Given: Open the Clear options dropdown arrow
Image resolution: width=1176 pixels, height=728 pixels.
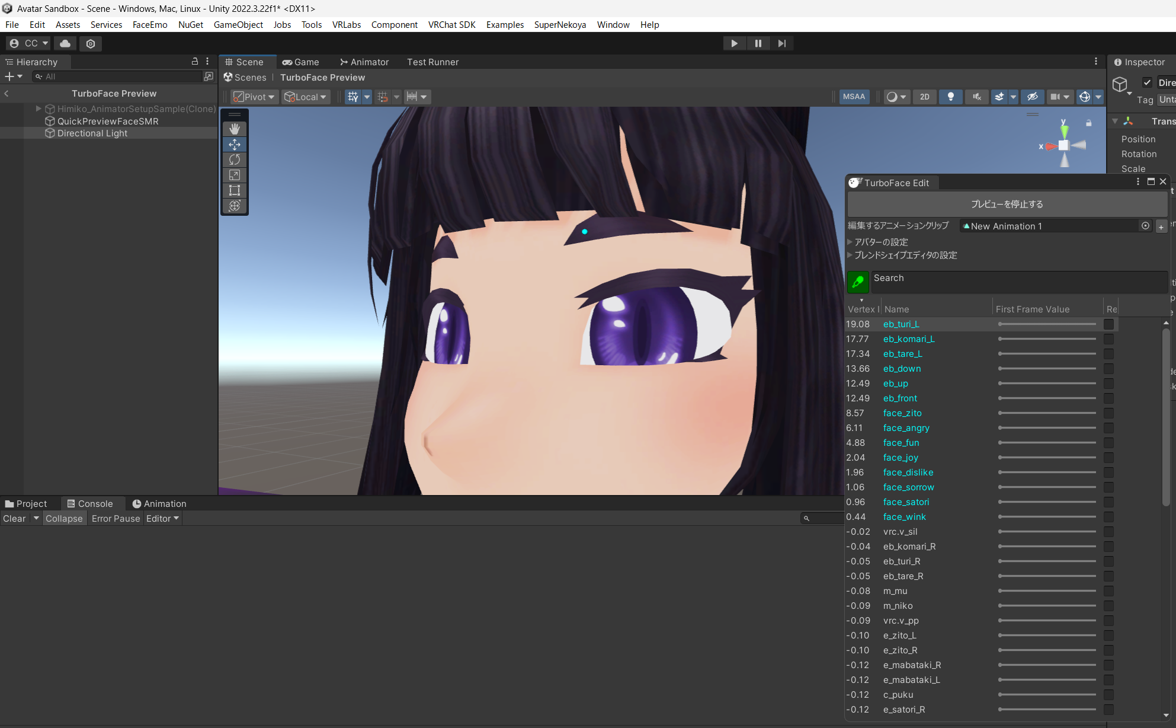Looking at the screenshot, I should pos(36,518).
